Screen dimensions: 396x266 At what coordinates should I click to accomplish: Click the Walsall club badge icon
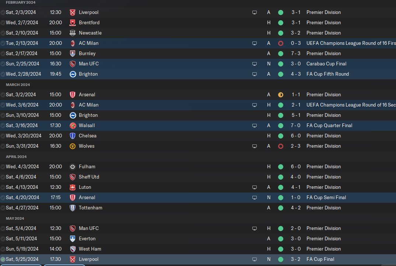pyautogui.click(x=73, y=125)
